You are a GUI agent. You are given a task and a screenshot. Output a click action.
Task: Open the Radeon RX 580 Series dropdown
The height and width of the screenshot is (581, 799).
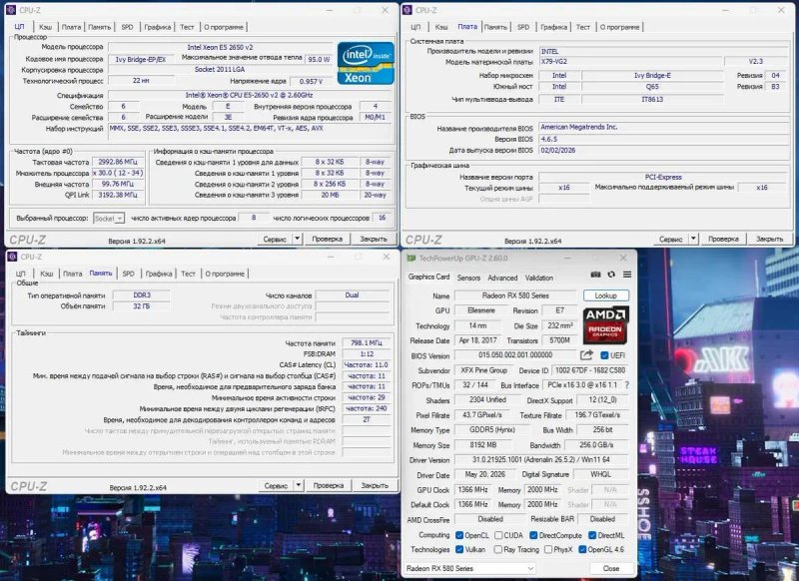click(469, 568)
